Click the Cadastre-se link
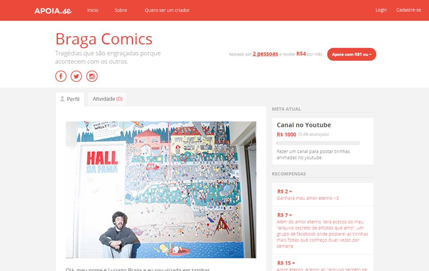 pos(409,10)
